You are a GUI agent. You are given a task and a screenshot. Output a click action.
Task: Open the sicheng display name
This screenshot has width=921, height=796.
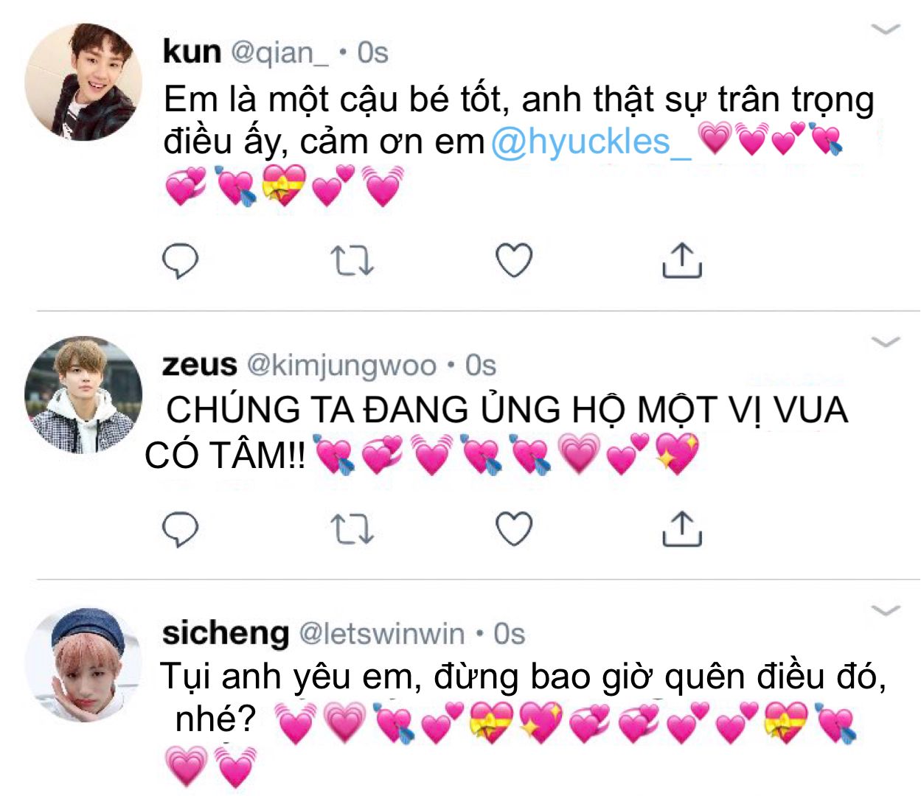[226, 633]
